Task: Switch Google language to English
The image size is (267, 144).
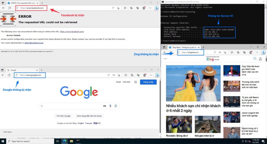Action: (81, 123)
